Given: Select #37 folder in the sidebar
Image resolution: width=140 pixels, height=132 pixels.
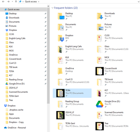Looking at the screenshot, I should [x=10, y=75].
